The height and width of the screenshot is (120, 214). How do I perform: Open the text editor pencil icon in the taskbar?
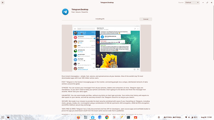pos(121,117)
